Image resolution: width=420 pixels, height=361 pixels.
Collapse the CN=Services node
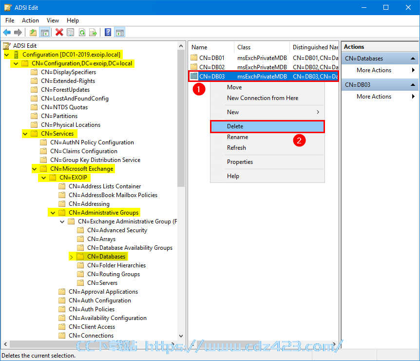pos(25,134)
